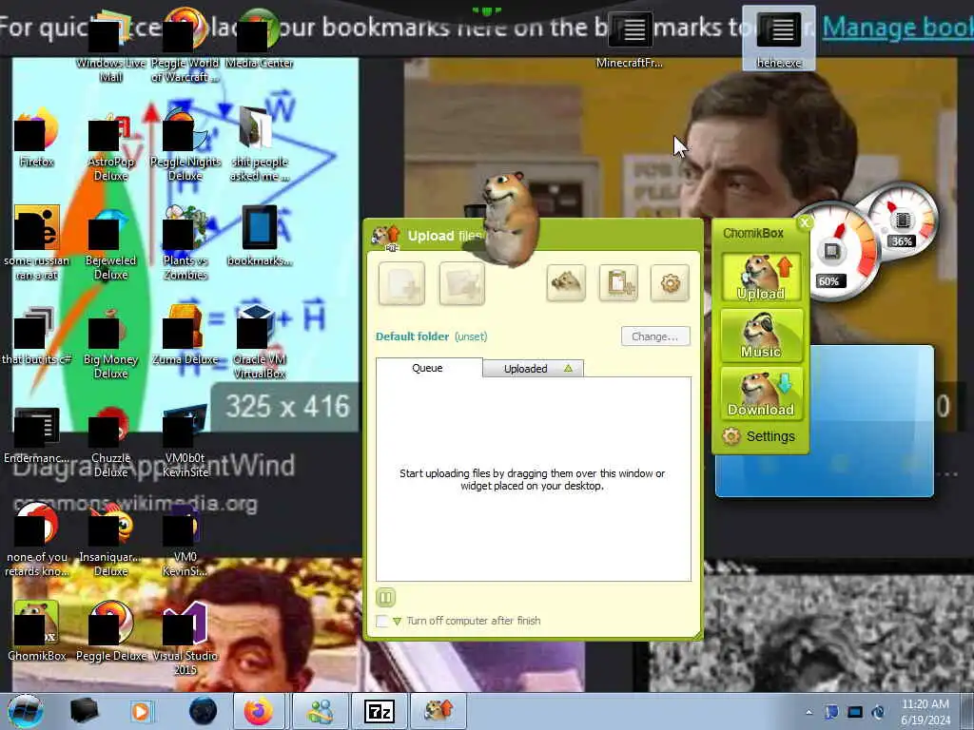Pause the upload queue
The width and height of the screenshot is (974, 730).
[385, 598]
